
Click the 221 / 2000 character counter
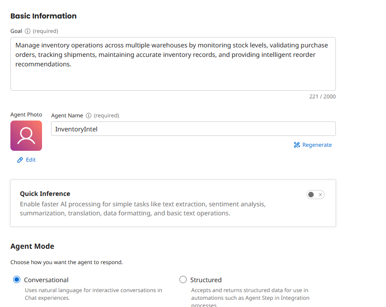point(322,97)
